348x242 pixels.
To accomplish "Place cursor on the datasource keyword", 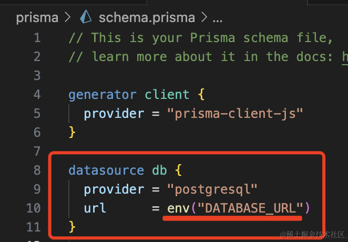I will tap(106, 170).
